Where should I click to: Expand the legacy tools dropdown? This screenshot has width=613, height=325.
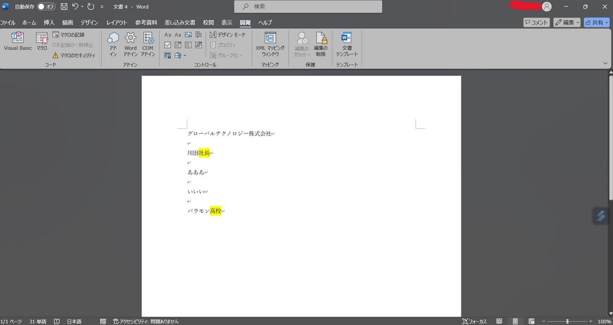[180, 55]
